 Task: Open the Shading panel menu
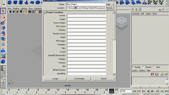click(16, 8)
